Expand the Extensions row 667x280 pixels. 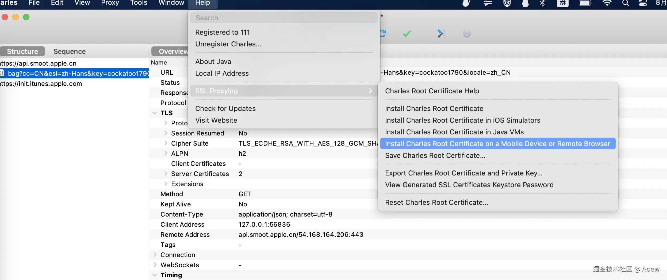166,184
